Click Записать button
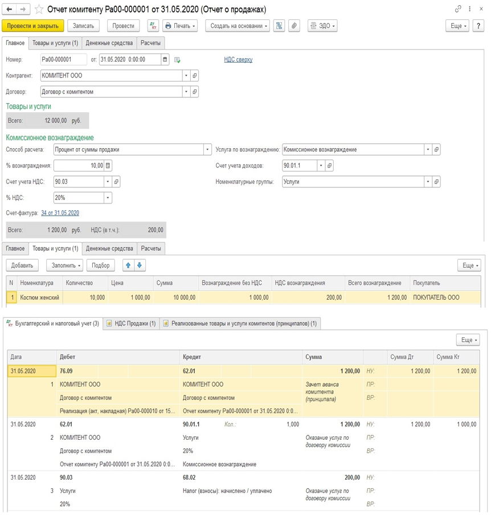Viewport: 491px width, 515px height. tap(83, 26)
